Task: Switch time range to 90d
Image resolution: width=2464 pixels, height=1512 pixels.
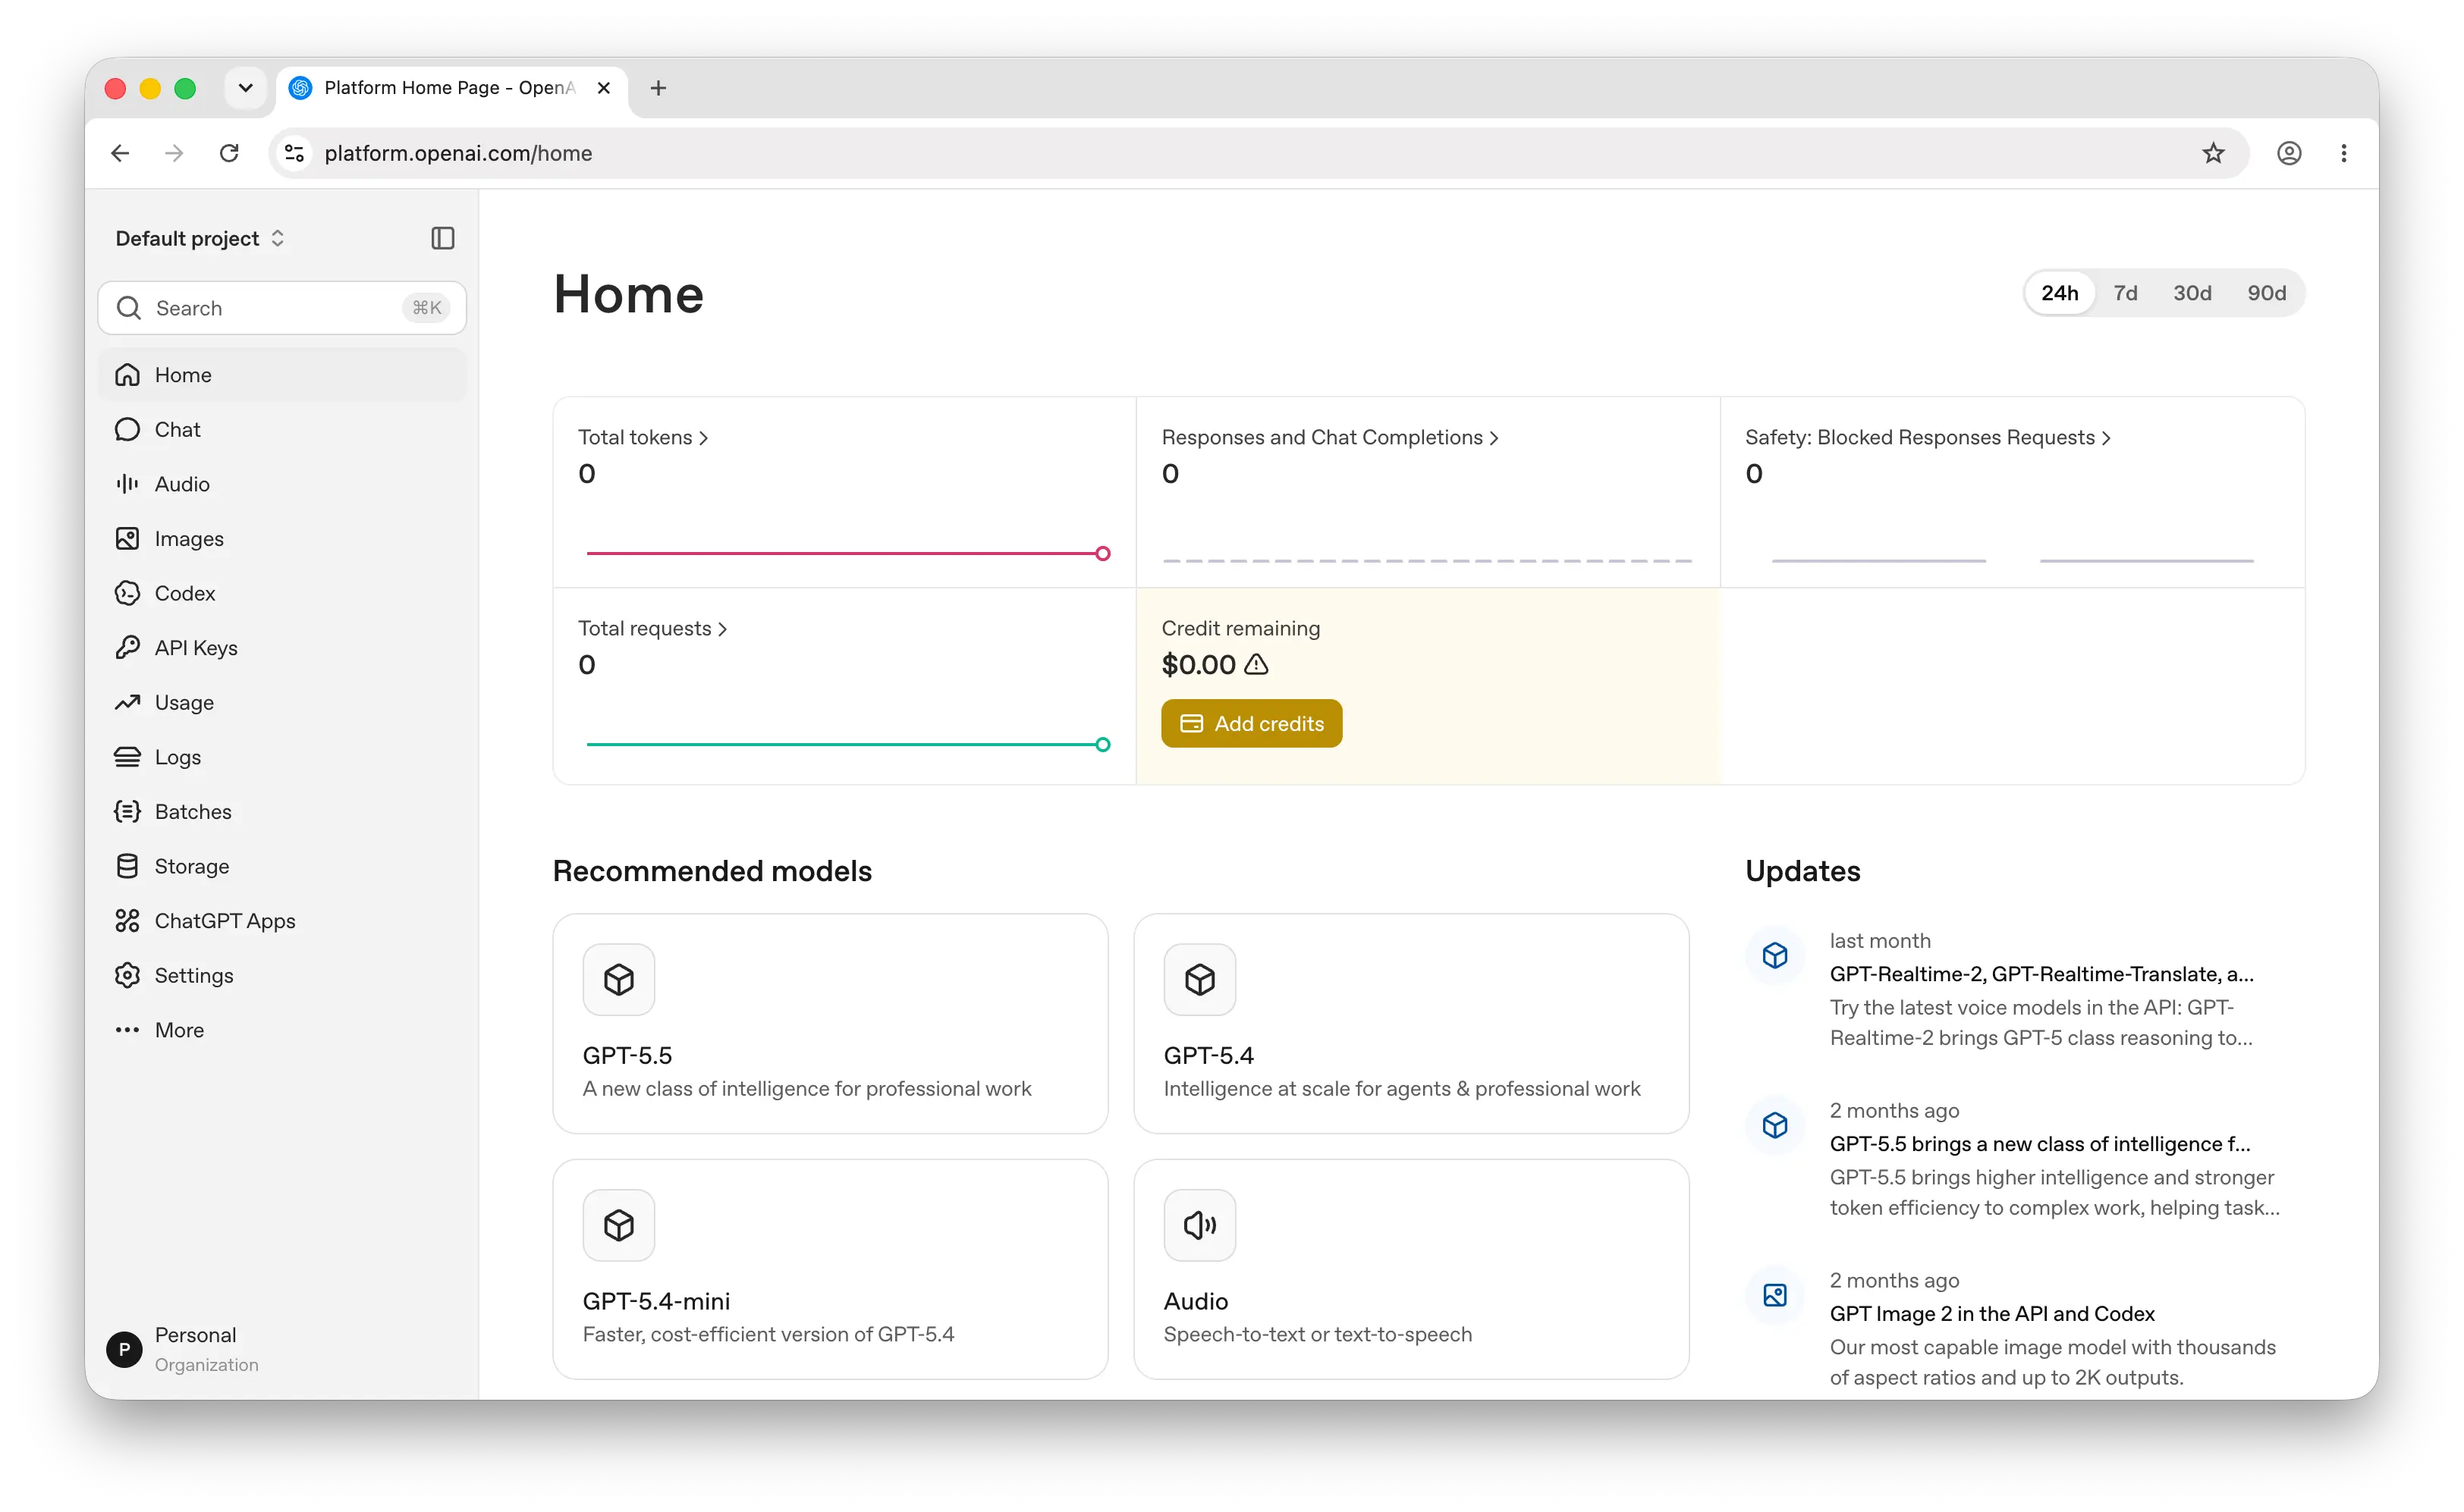Action: coord(2266,293)
